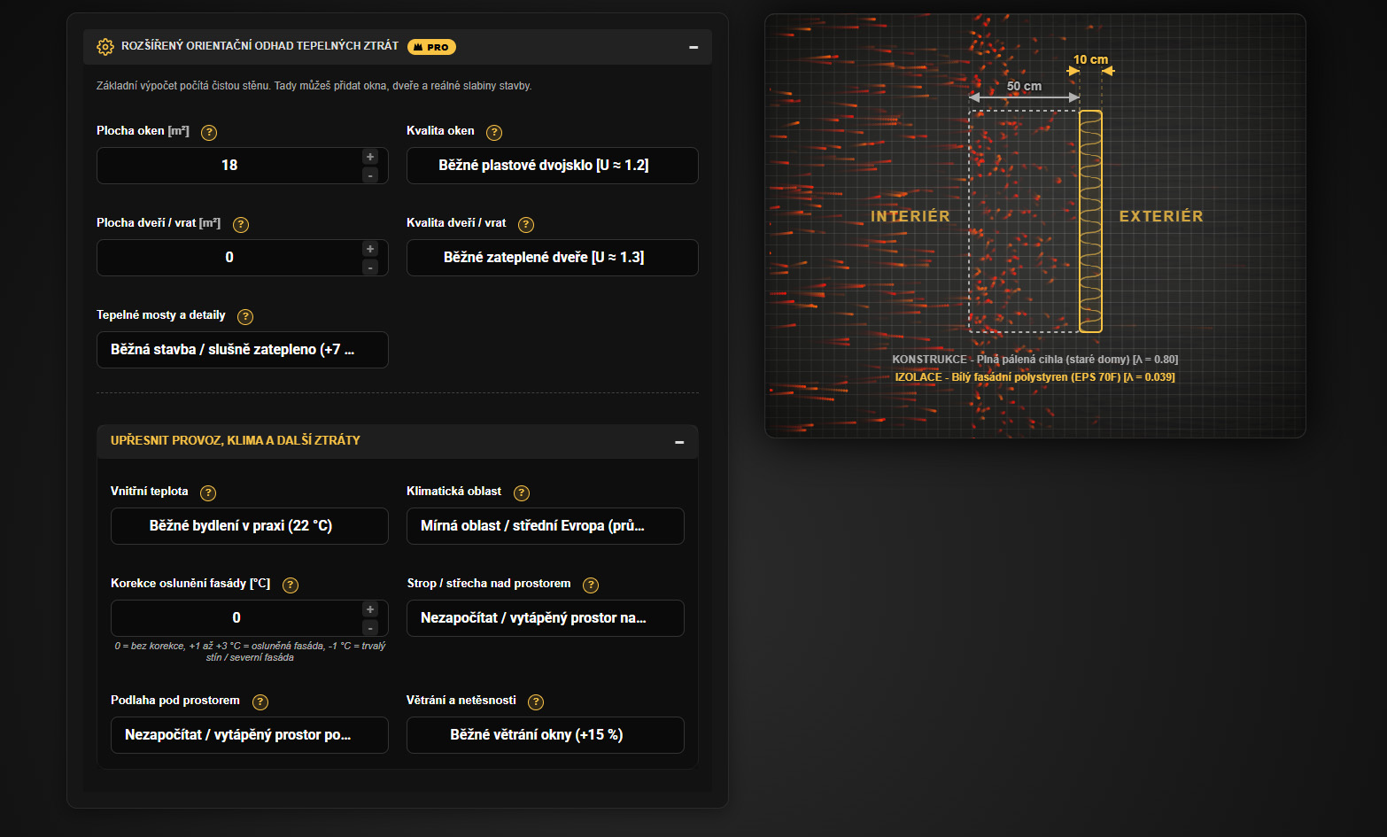Collapse the Rozšířený orientační odhad panel

click(693, 47)
